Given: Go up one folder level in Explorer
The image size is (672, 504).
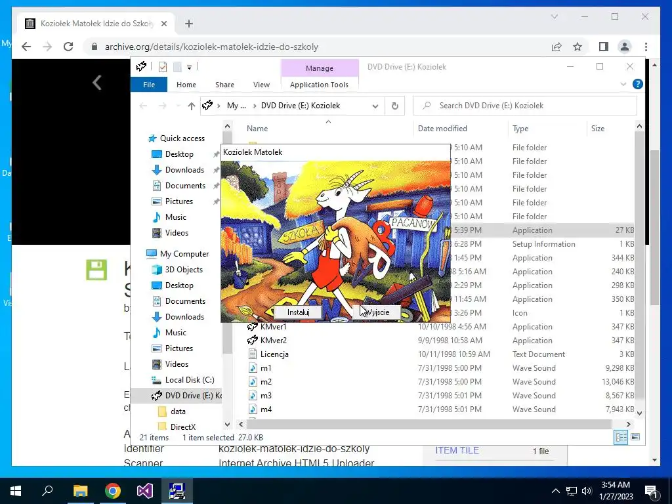Looking at the screenshot, I should click(191, 106).
